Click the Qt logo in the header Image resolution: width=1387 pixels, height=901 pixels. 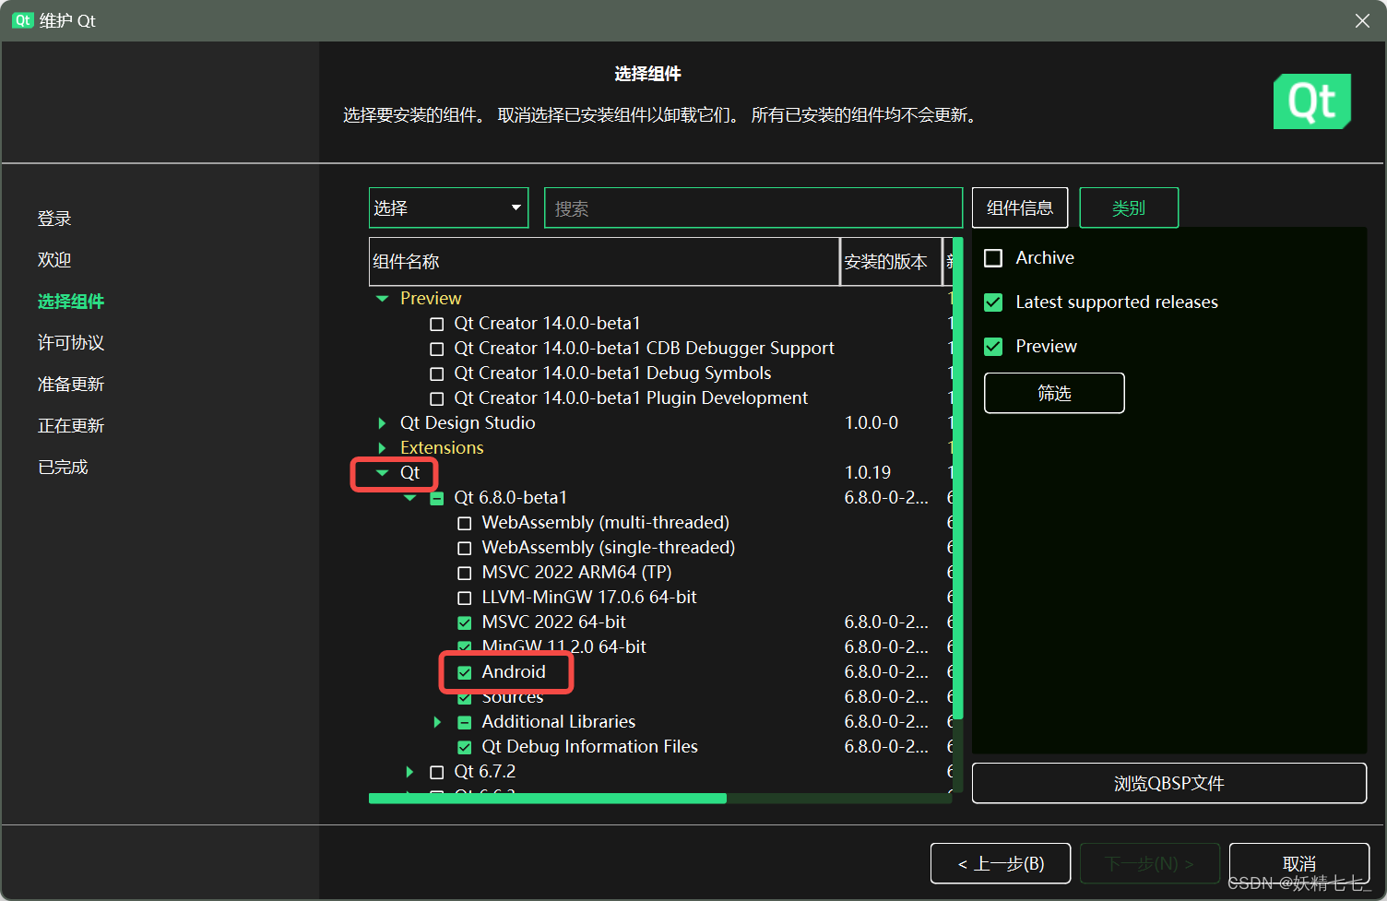(x=1311, y=101)
